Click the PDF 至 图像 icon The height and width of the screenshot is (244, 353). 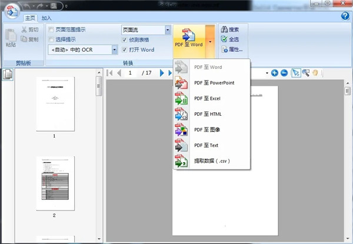tap(181, 129)
